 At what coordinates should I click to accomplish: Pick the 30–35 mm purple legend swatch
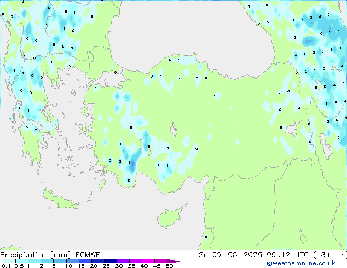click(x=123, y=261)
